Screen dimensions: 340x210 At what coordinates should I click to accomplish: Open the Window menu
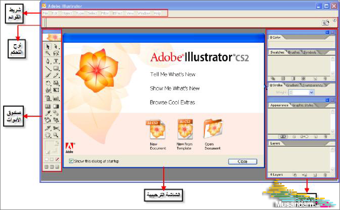click(x=144, y=13)
